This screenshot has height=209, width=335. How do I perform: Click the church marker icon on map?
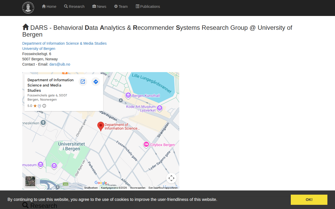(x=43, y=123)
